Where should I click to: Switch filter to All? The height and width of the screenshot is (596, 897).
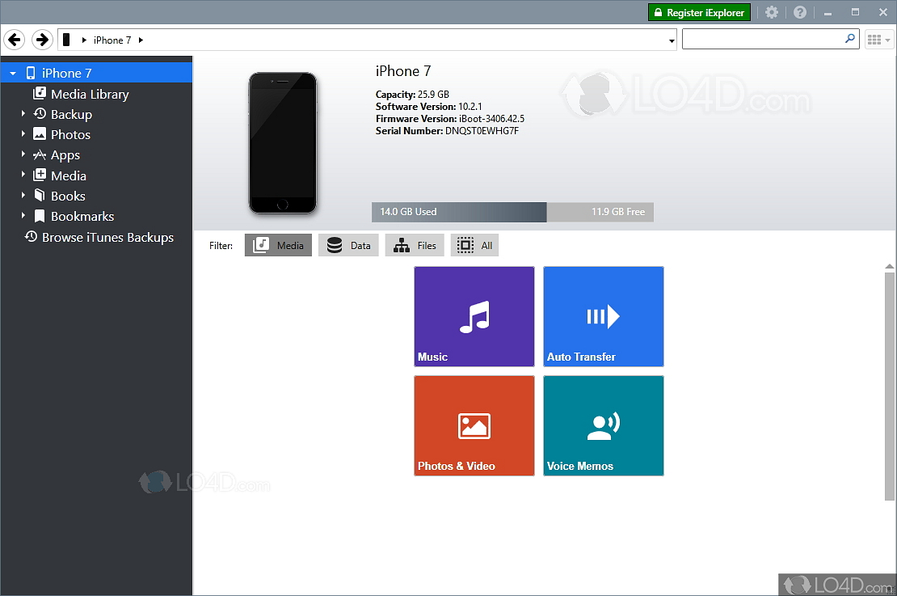pyautogui.click(x=474, y=246)
